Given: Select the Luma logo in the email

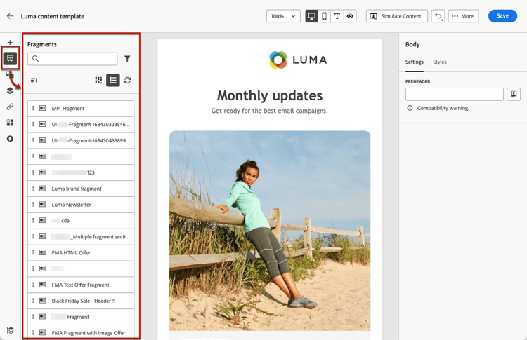Looking at the screenshot, I should click(x=298, y=60).
